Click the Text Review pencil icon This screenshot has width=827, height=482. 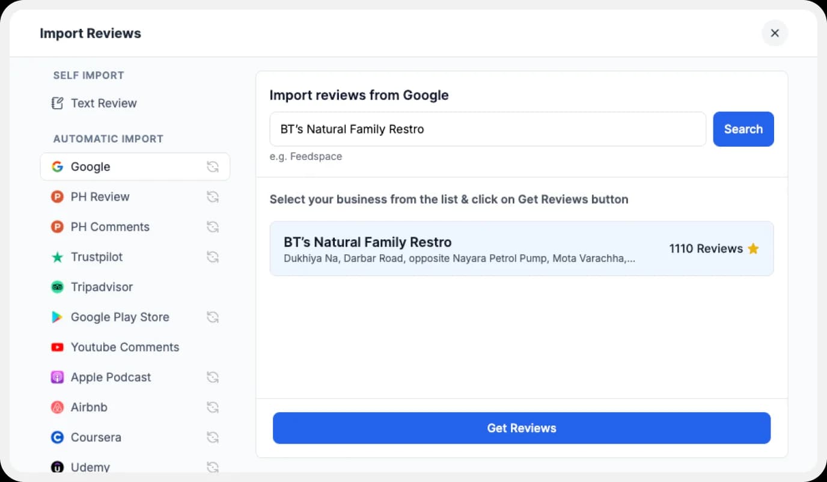57,103
